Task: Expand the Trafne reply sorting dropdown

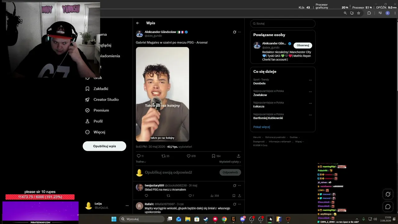Action: 141,162
